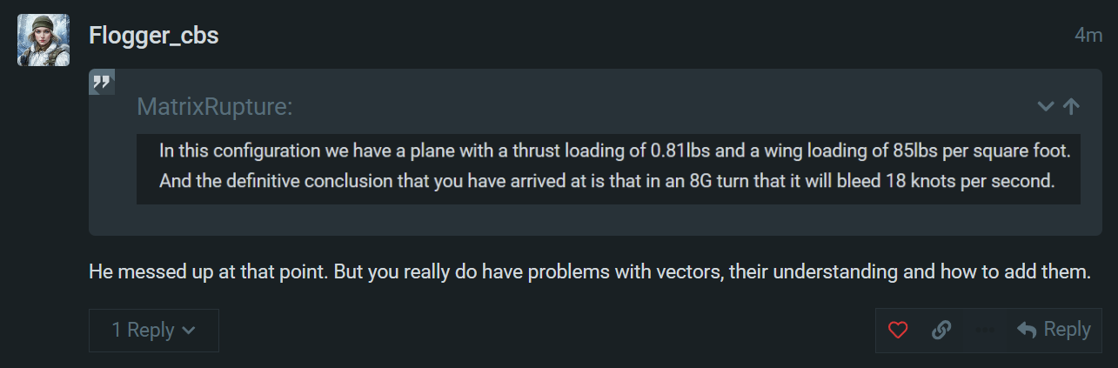Jump to quoted post using up arrow
Screen dimensions: 1118x368
click(1071, 106)
